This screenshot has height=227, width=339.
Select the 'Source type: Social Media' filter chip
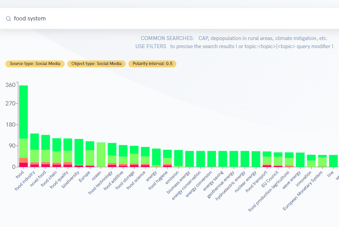(x=35, y=64)
